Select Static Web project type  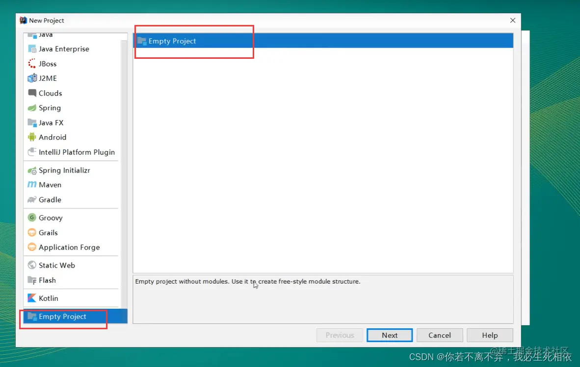point(71,265)
